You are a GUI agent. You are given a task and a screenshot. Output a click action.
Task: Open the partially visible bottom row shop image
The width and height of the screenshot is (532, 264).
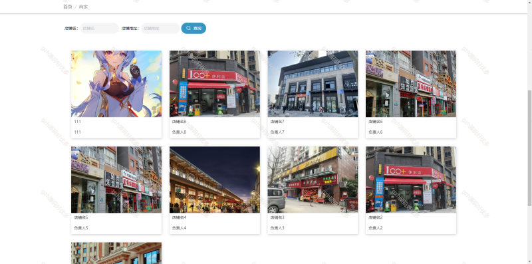116,253
